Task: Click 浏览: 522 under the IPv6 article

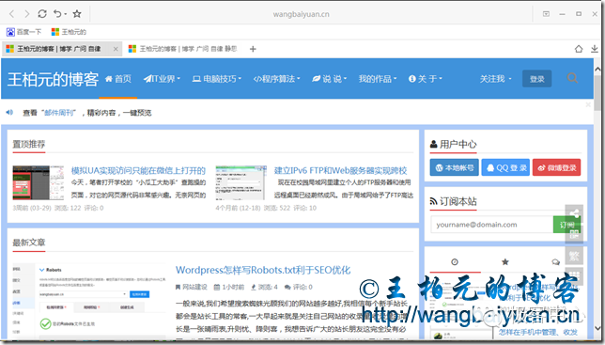Action: tap(276, 208)
